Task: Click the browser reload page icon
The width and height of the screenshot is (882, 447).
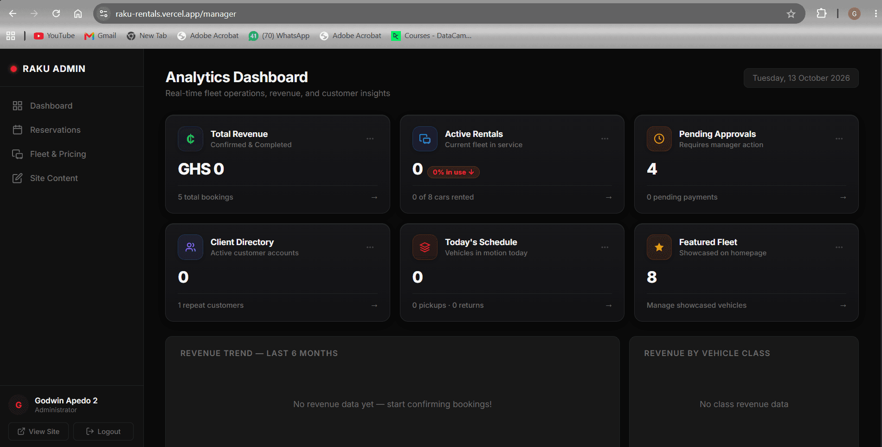Action: coord(56,13)
